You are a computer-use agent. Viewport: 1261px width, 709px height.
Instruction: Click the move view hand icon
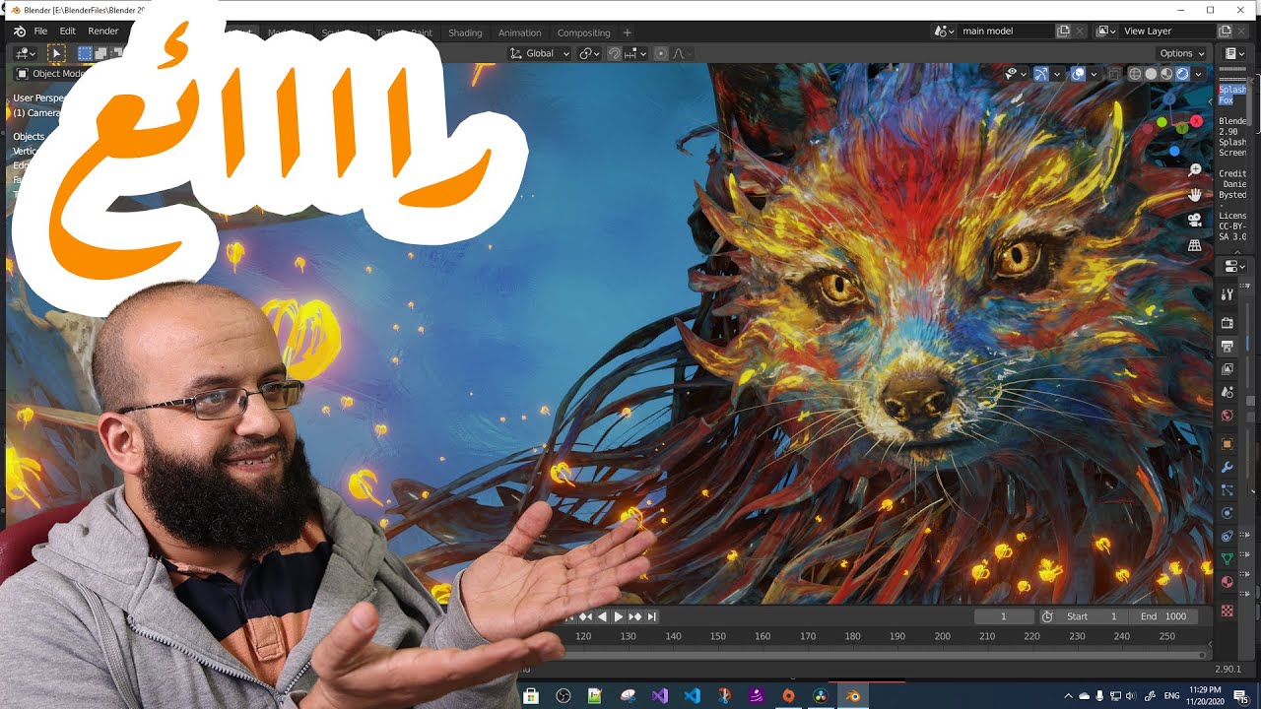[x=1195, y=195]
